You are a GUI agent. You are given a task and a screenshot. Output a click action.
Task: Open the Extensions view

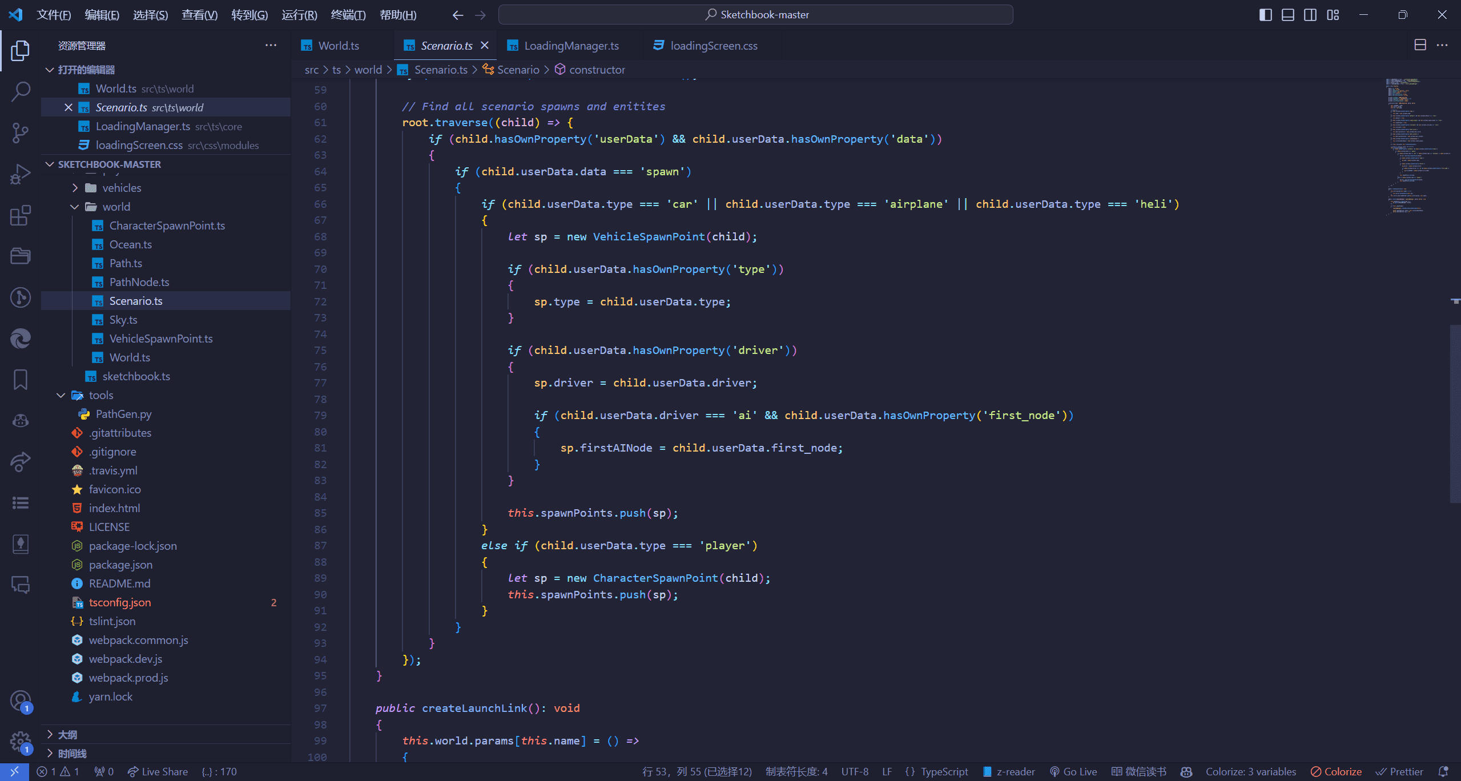point(20,215)
